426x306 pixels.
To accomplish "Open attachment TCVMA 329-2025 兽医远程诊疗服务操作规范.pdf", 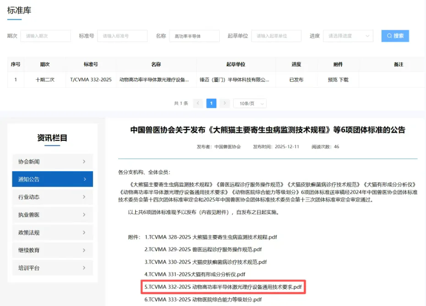I will (x=203, y=250).
